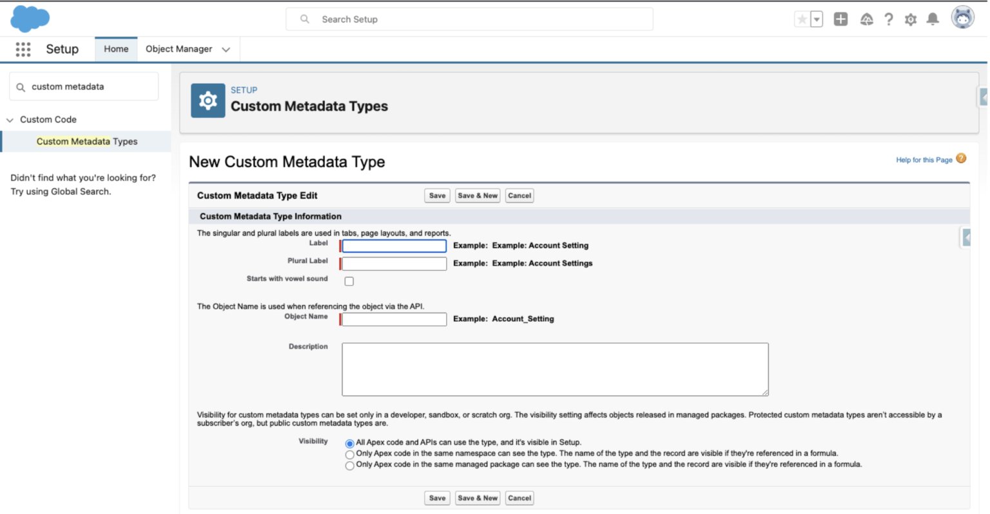View notifications via the bell icon

933,19
